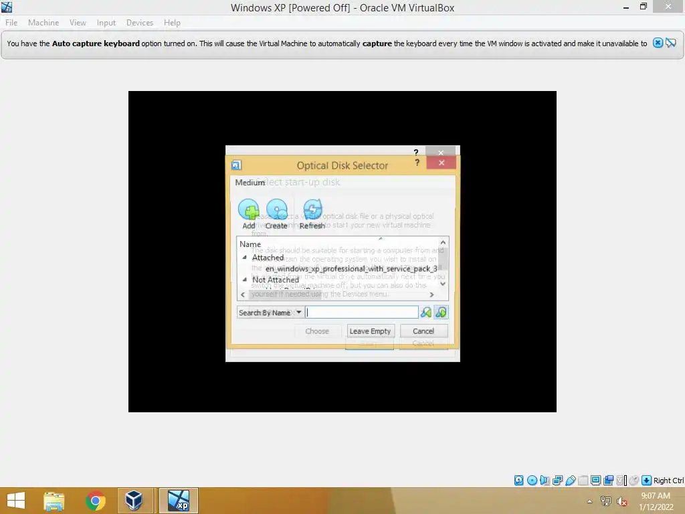Screen dimensions: 685x514
Task: Click the Optical Disk Selector title icon
Action: (236, 165)
